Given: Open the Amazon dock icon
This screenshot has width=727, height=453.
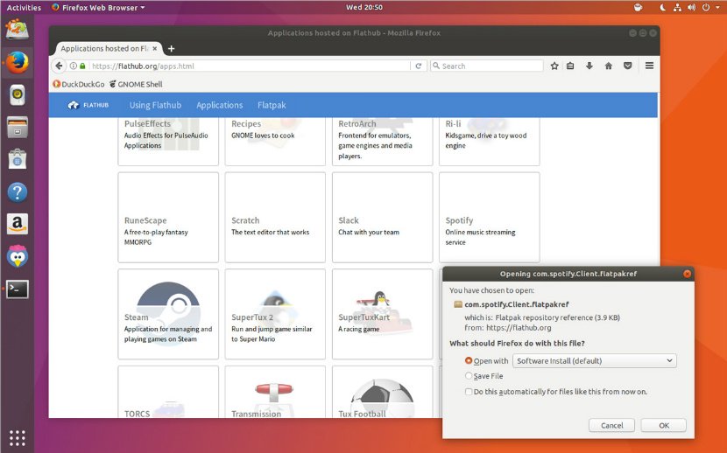Looking at the screenshot, I should 18,224.
